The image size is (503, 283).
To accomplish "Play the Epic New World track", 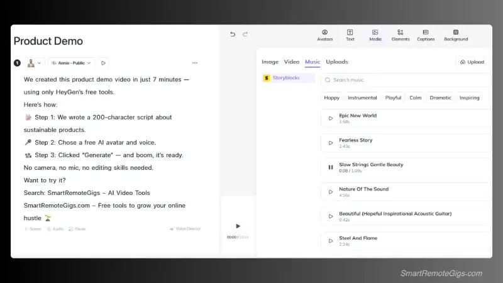I will click(331, 118).
